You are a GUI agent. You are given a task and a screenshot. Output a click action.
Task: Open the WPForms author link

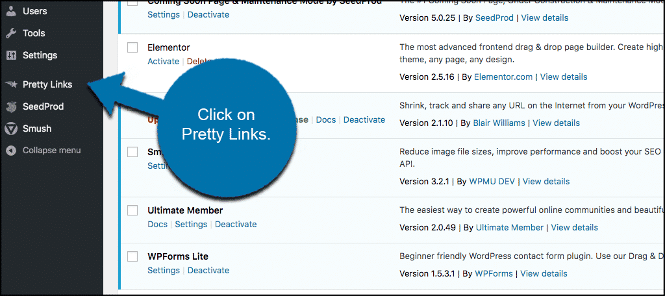[494, 273]
